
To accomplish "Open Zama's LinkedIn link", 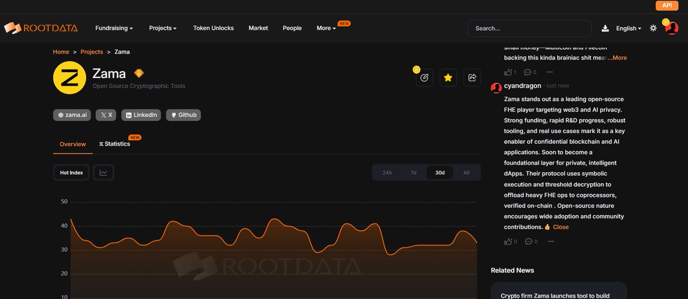I will [x=141, y=115].
